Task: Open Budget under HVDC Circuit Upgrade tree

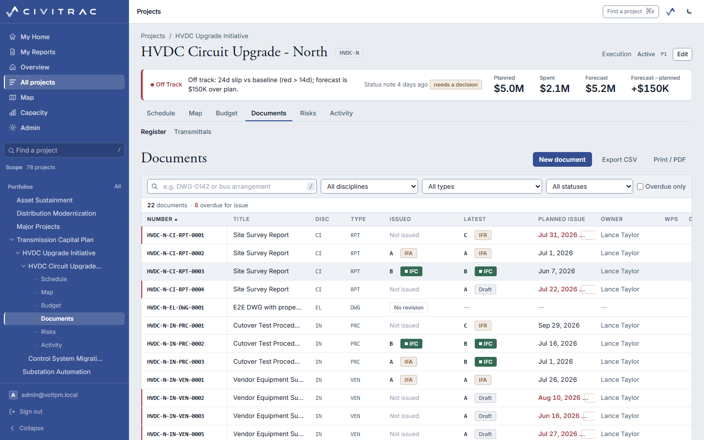Action: point(51,305)
